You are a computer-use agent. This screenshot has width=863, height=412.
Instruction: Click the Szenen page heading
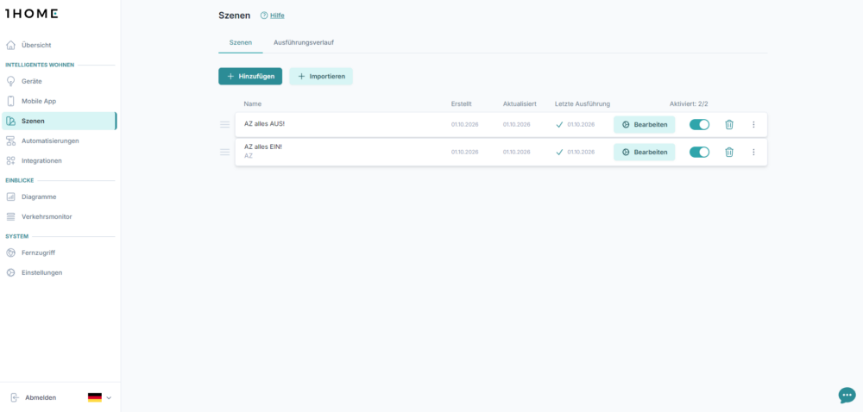point(235,16)
